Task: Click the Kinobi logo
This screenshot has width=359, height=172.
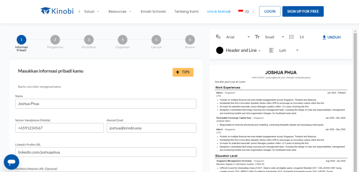Action: coord(57,11)
